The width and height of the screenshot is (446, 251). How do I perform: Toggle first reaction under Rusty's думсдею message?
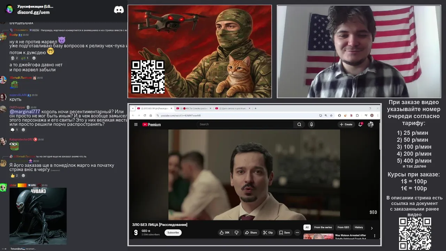14,58
